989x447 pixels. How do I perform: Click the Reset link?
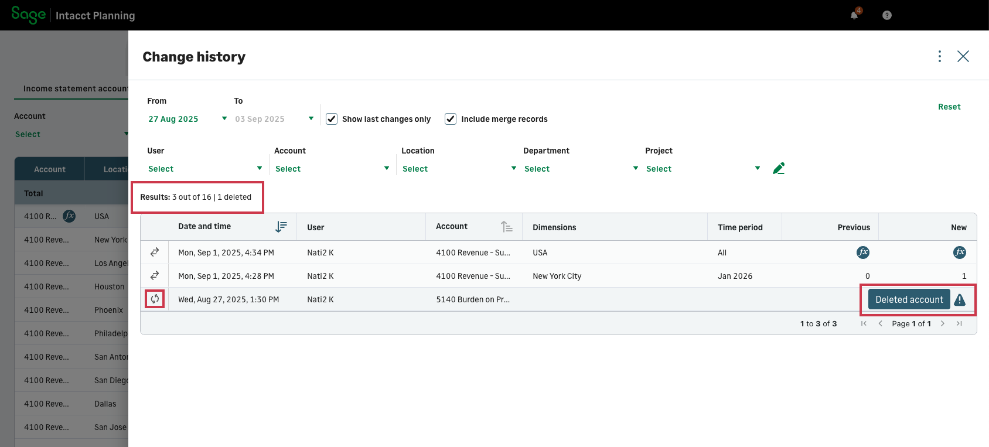pos(949,107)
